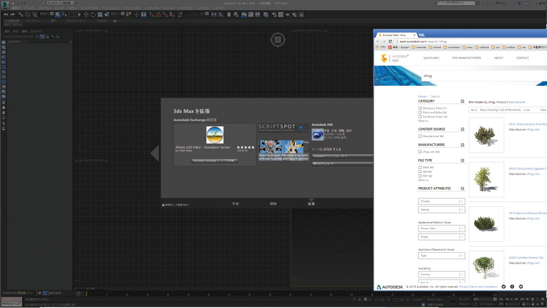547x308 pixels.
Task: Click the Autodesk Exchange details button
Action: [x=215, y=161]
